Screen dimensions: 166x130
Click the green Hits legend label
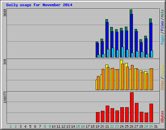pyautogui.click(x=162, y=13)
